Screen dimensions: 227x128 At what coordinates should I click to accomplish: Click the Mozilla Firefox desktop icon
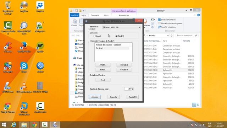point(24,47)
